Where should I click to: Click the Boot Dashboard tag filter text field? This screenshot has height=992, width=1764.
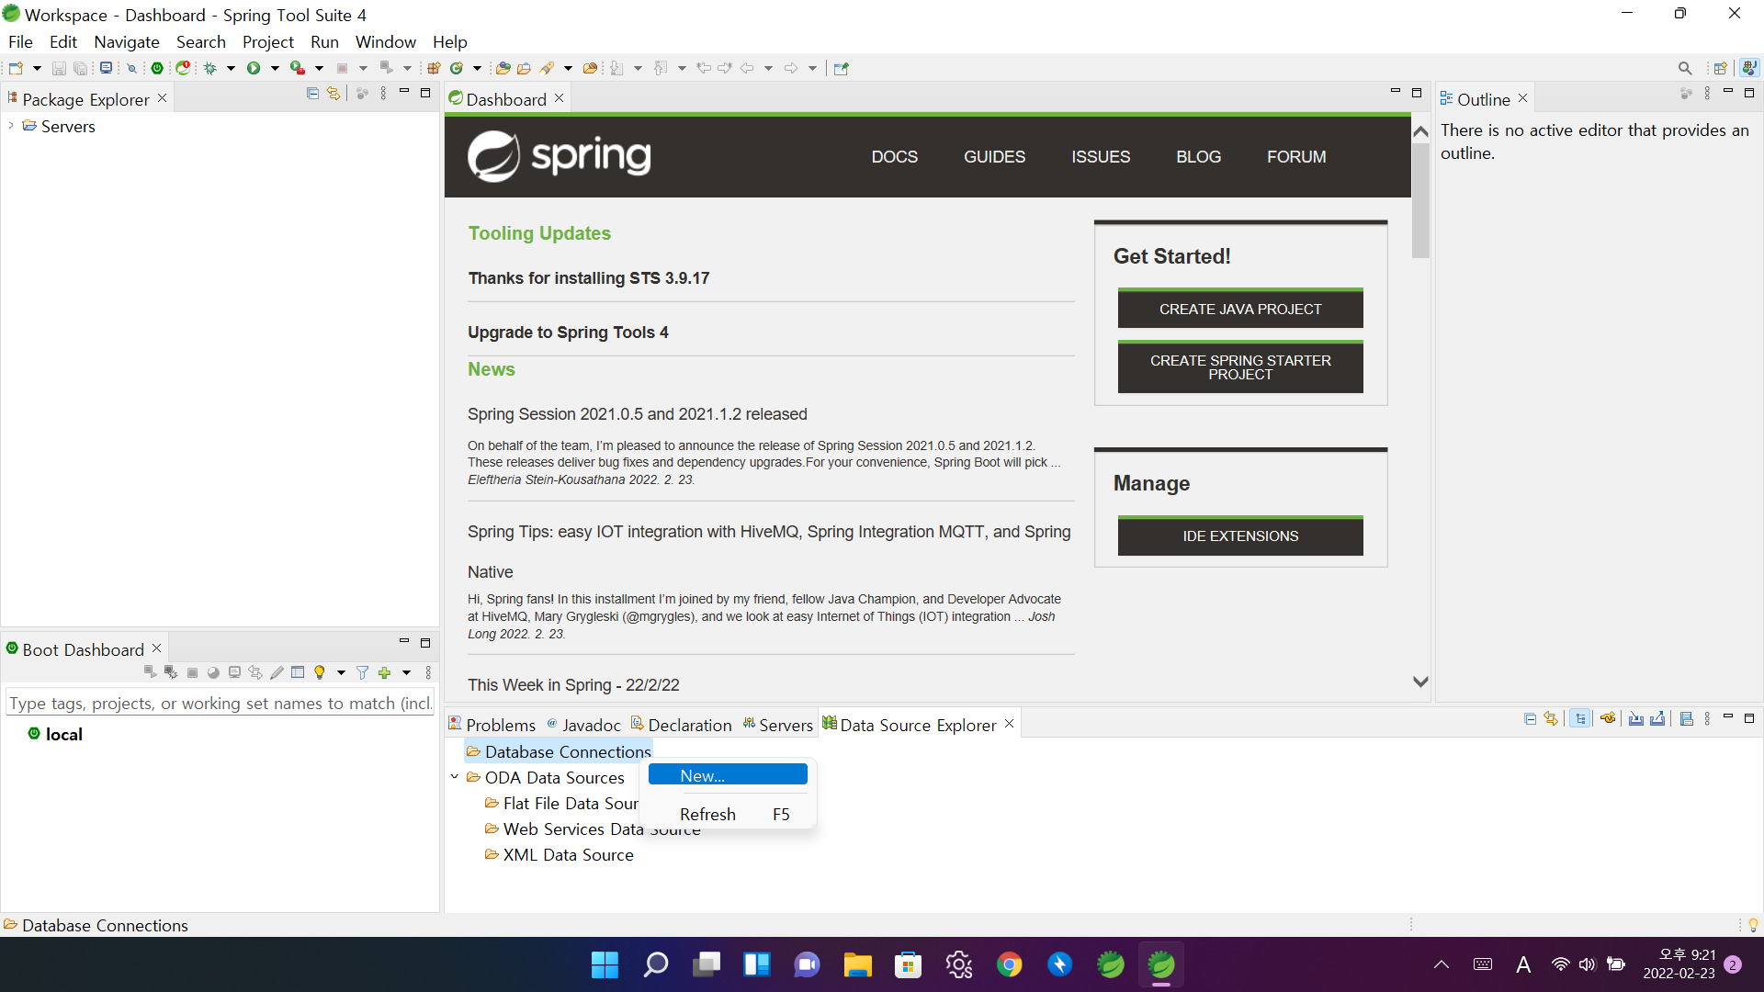(220, 704)
